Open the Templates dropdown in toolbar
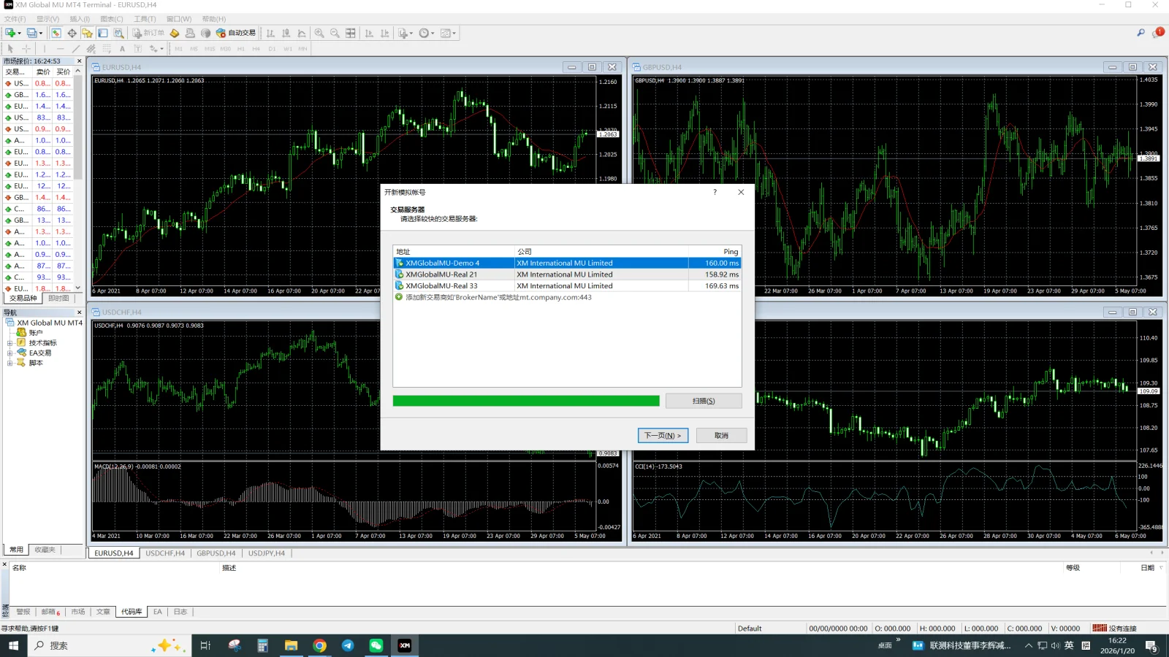Image resolution: width=1169 pixels, height=657 pixels. [454, 33]
